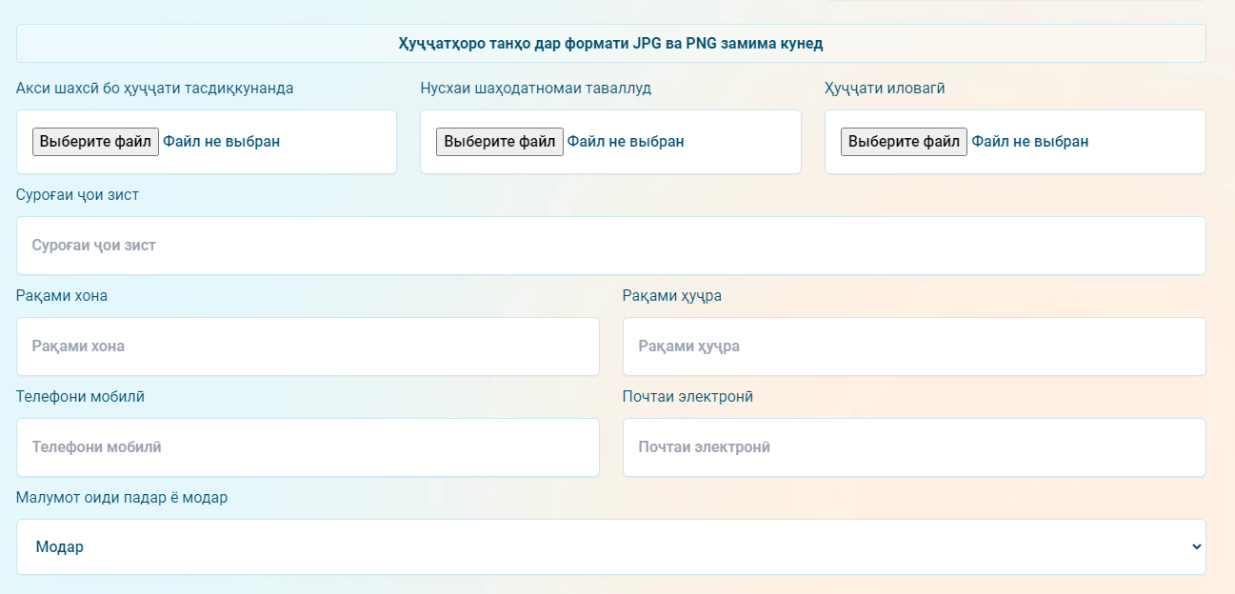Click the 'Почтаи электронӣ' label above the field

(687, 397)
